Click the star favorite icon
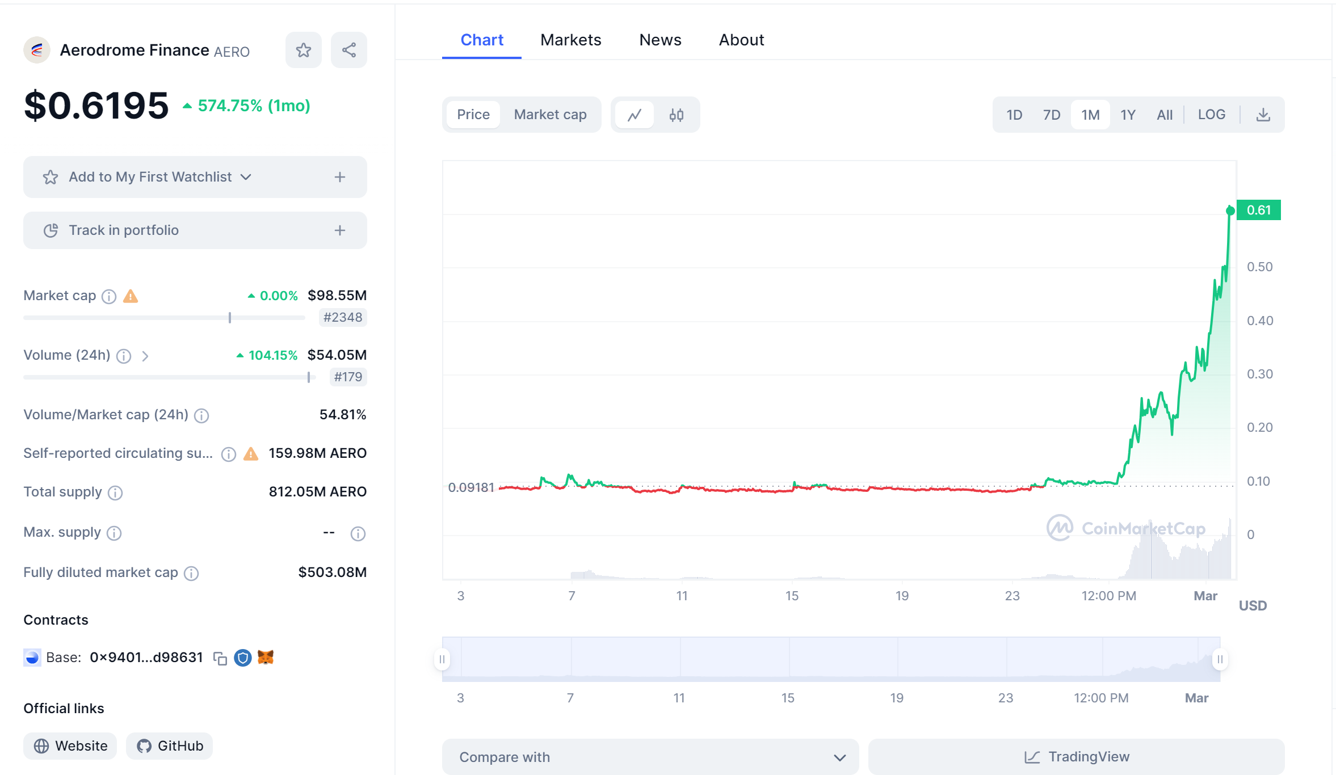This screenshot has width=1336, height=775. pos(303,50)
